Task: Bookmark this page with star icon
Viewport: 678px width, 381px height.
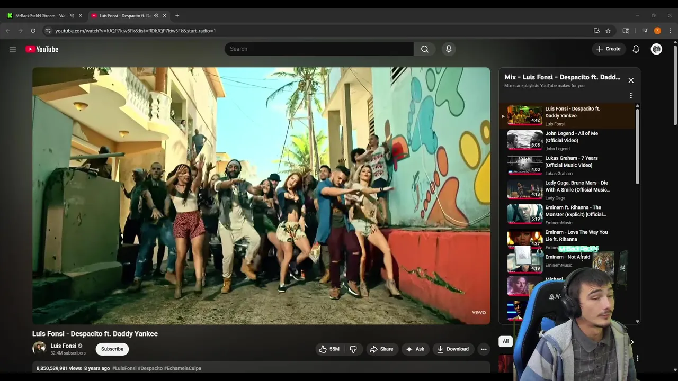Action: 608,31
